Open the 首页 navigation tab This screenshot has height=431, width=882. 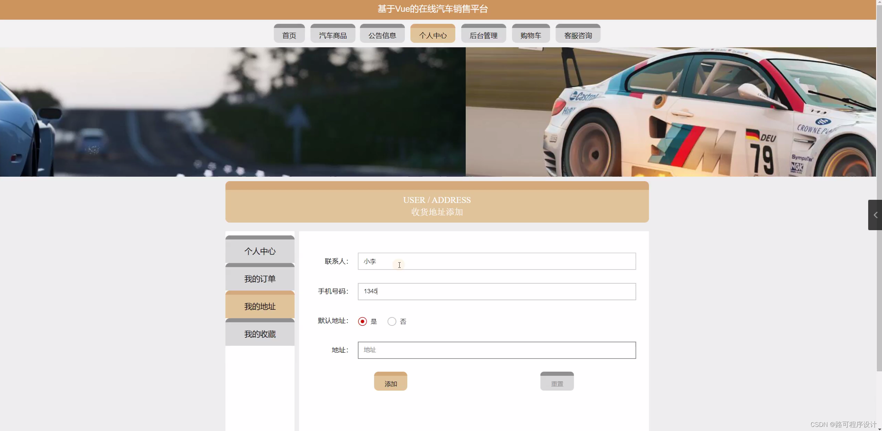[289, 35]
